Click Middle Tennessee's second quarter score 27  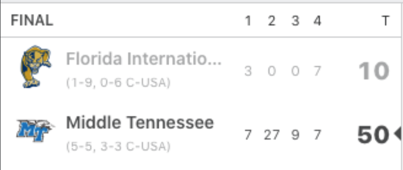[272, 135]
